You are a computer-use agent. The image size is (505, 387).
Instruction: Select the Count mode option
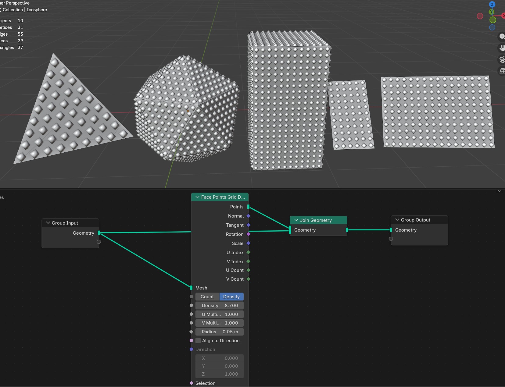pyautogui.click(x=207, y=296)
